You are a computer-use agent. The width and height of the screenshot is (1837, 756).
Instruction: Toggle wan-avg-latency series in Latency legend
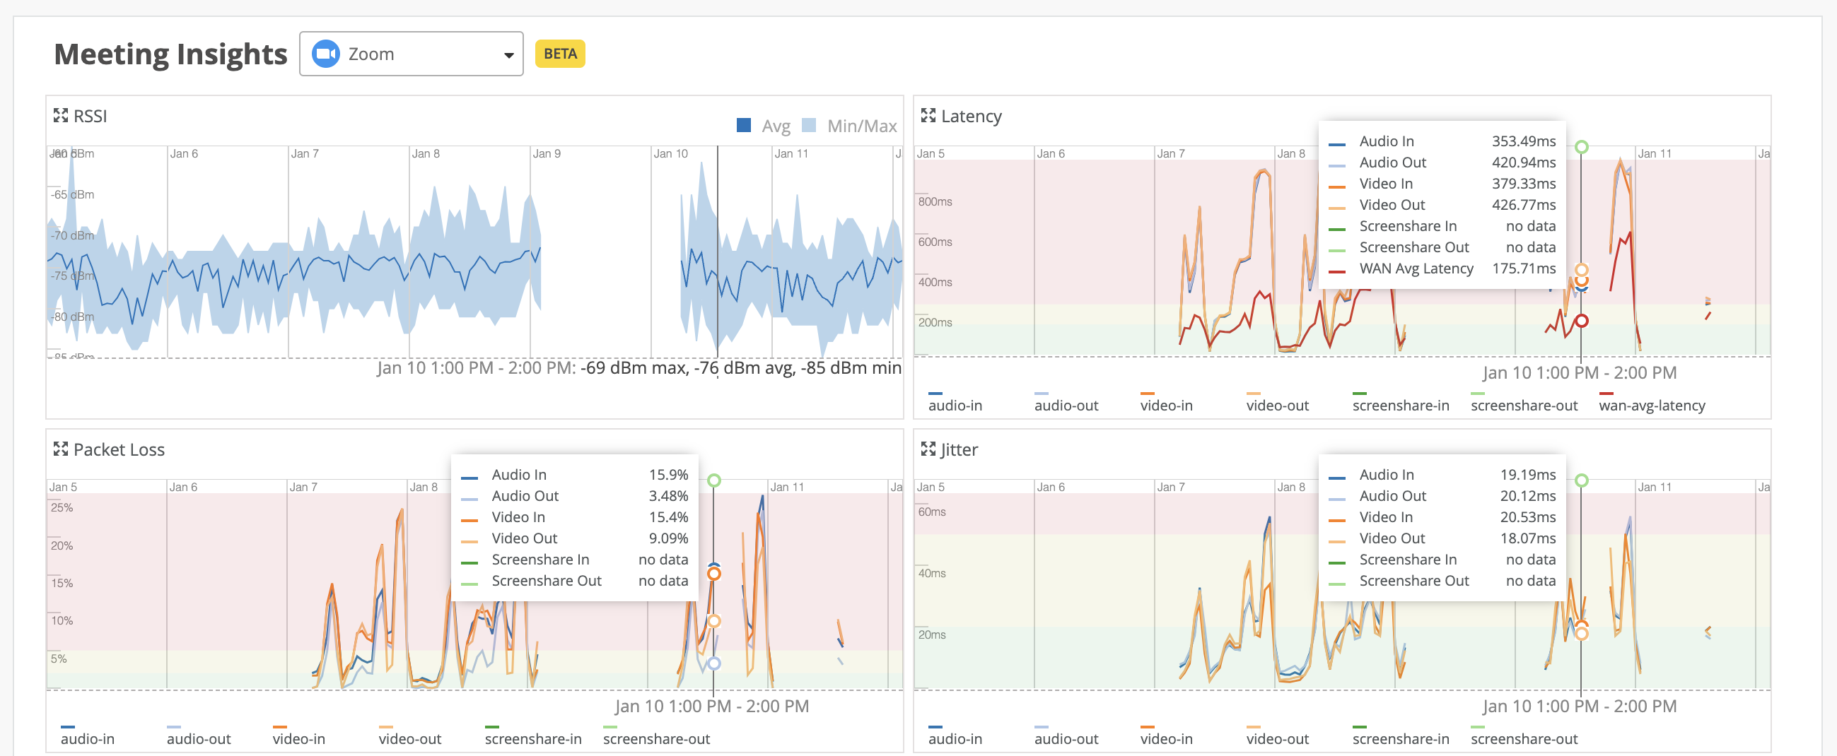click(x=1651, y=405)
